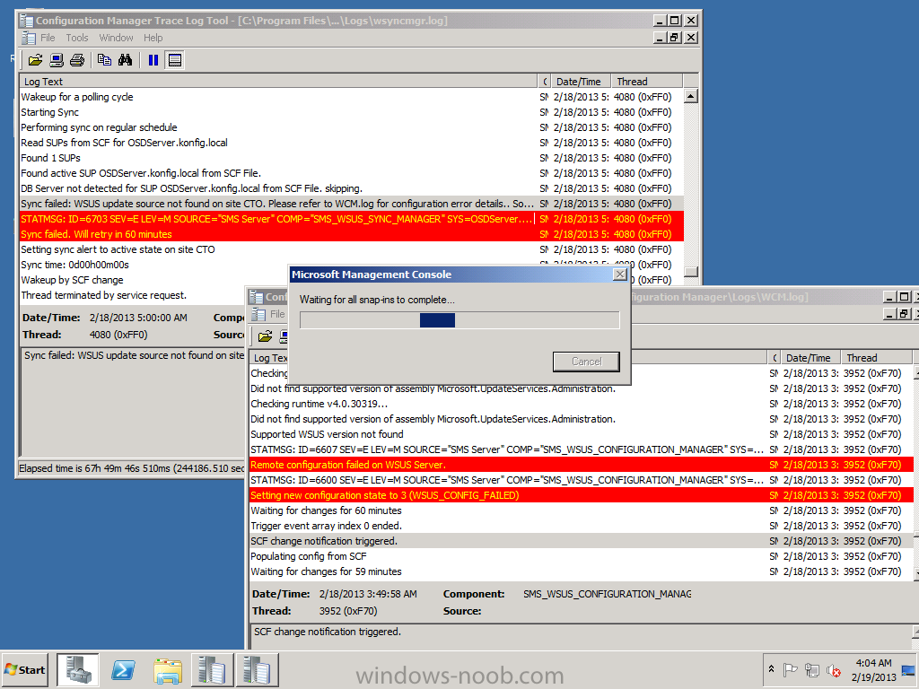Select the 'Wakeup by SCF change' row
This screenshot has height=689, width=919.
(x=154, y=280)
